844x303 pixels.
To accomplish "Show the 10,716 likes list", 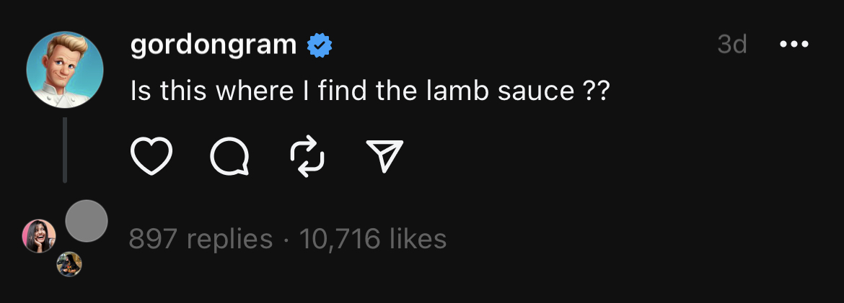I will coord(373,239).
